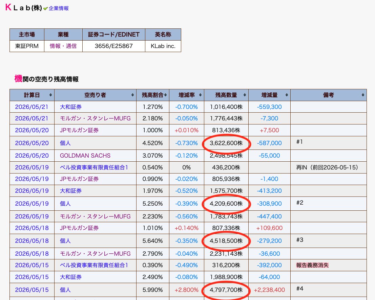
Task: Select the 3656/E25867 securities code cell
Action: [113, 46]
